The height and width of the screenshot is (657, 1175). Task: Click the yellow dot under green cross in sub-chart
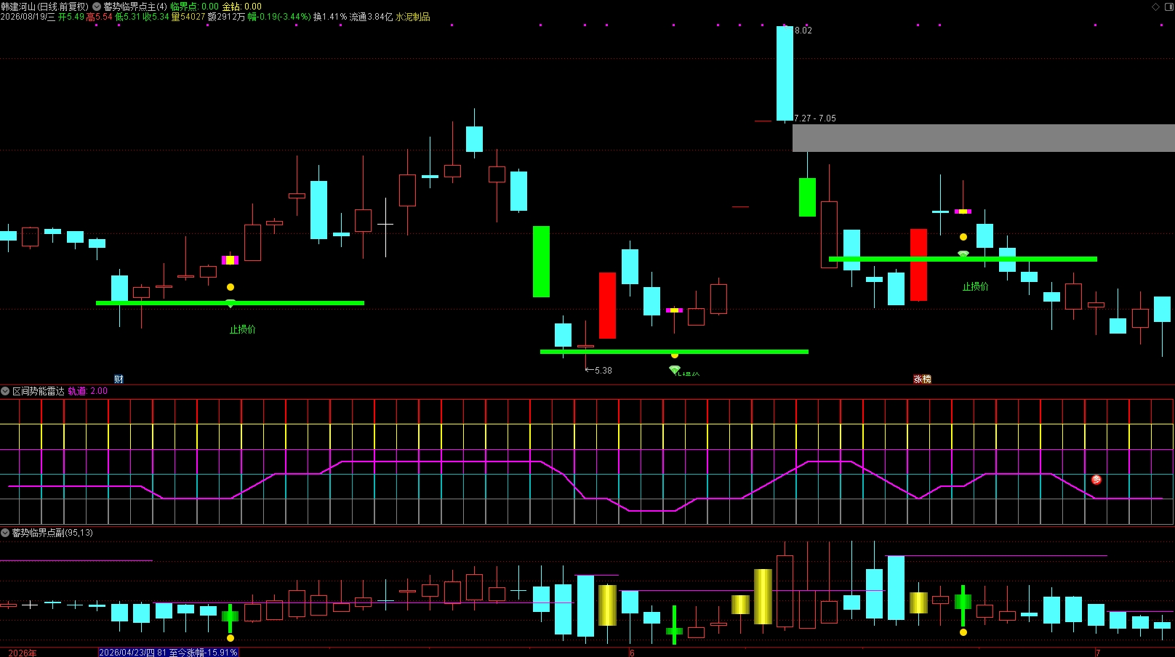pos(230,638)
